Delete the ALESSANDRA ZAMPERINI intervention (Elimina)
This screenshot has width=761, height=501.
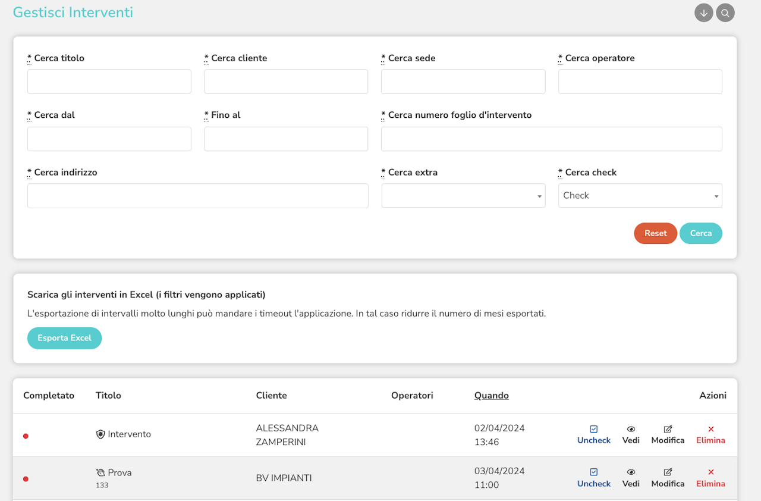(710, 434)
